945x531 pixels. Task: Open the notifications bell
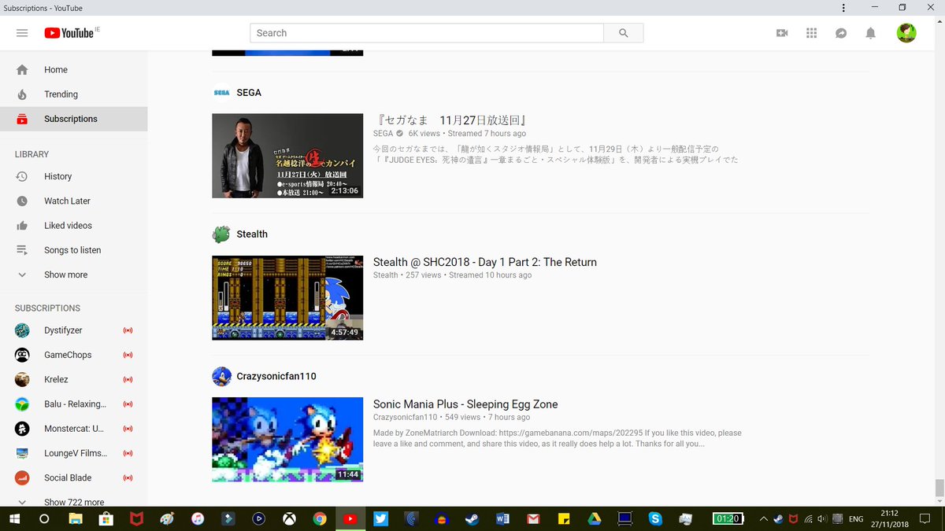pyautogui.click(x=870, y=33)
